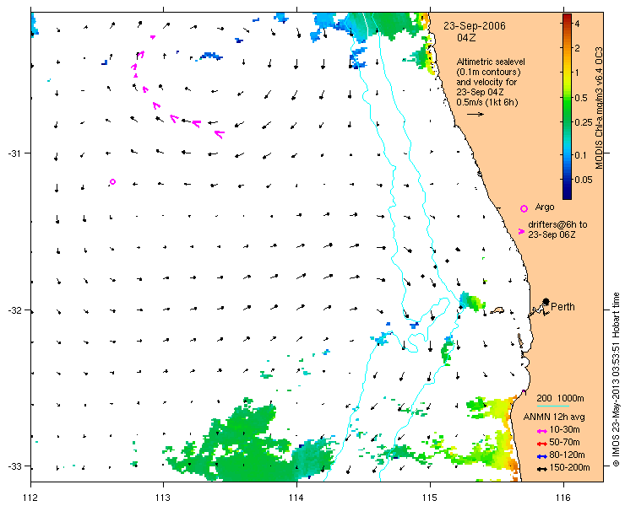The width and height of the screenshot is (625, 506).
Task: Click the colorbar value 1
Action: [x=577, y=73]
